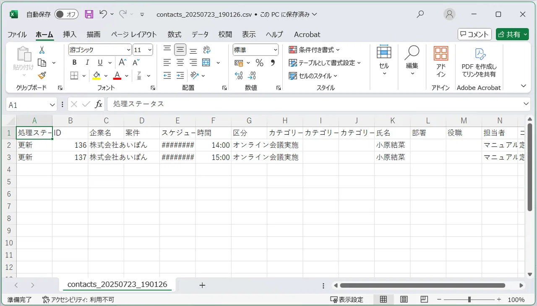The width and height of the screenshot is (537, 306).
Task: Open Display Settings (表示設定) in status bar
Action: (x=347, y=300)
